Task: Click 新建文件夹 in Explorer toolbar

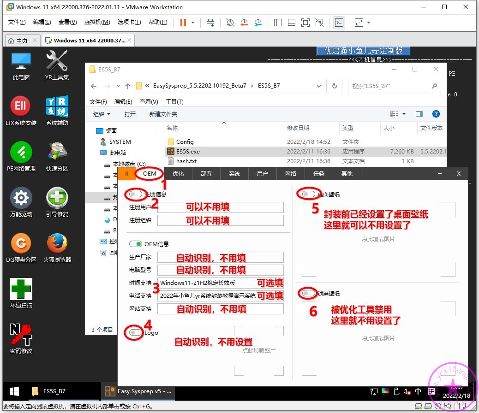Action: (163, 114)
